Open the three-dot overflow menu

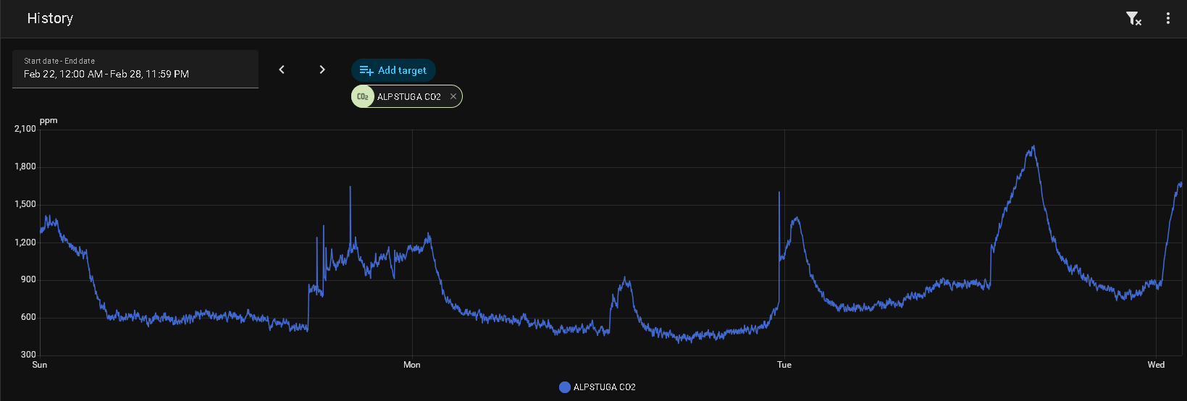(1167, 18)
